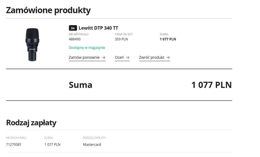Click the payment section sum 1 077 PLN
Viewport: 260px width, 157px height.
tap(52, 145)
